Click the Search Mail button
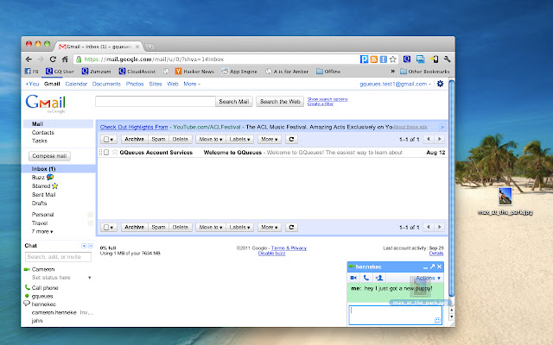The width and height of the screenshot is (553, 345). (x=233, y=102)
